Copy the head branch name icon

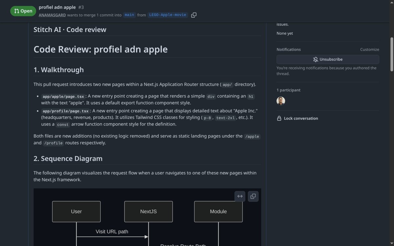click(194, 15)
